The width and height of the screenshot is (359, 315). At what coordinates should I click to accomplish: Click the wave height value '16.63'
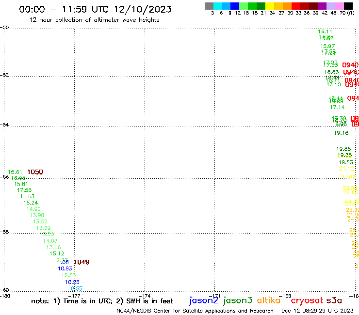point(27,196)
